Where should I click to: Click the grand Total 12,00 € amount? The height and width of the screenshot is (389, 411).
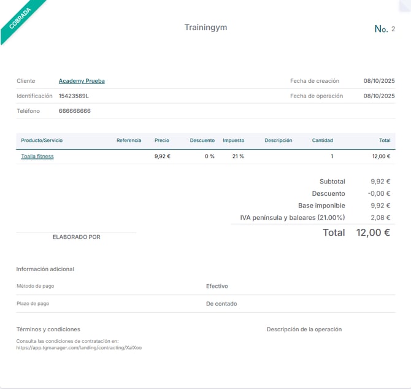tap(372, 233)
